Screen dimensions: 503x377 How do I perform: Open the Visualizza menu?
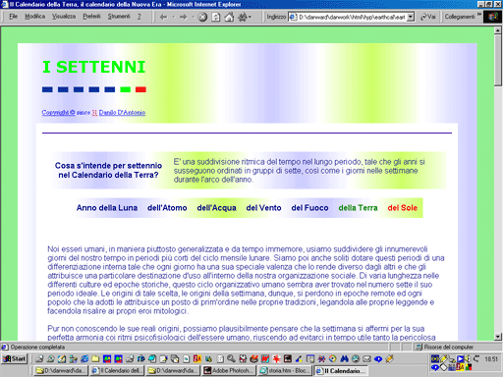click(x=64, y=17)
